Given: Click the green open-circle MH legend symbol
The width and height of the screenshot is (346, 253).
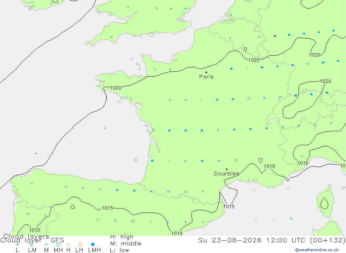Looking at the screenshot, I should click(58, 244).
